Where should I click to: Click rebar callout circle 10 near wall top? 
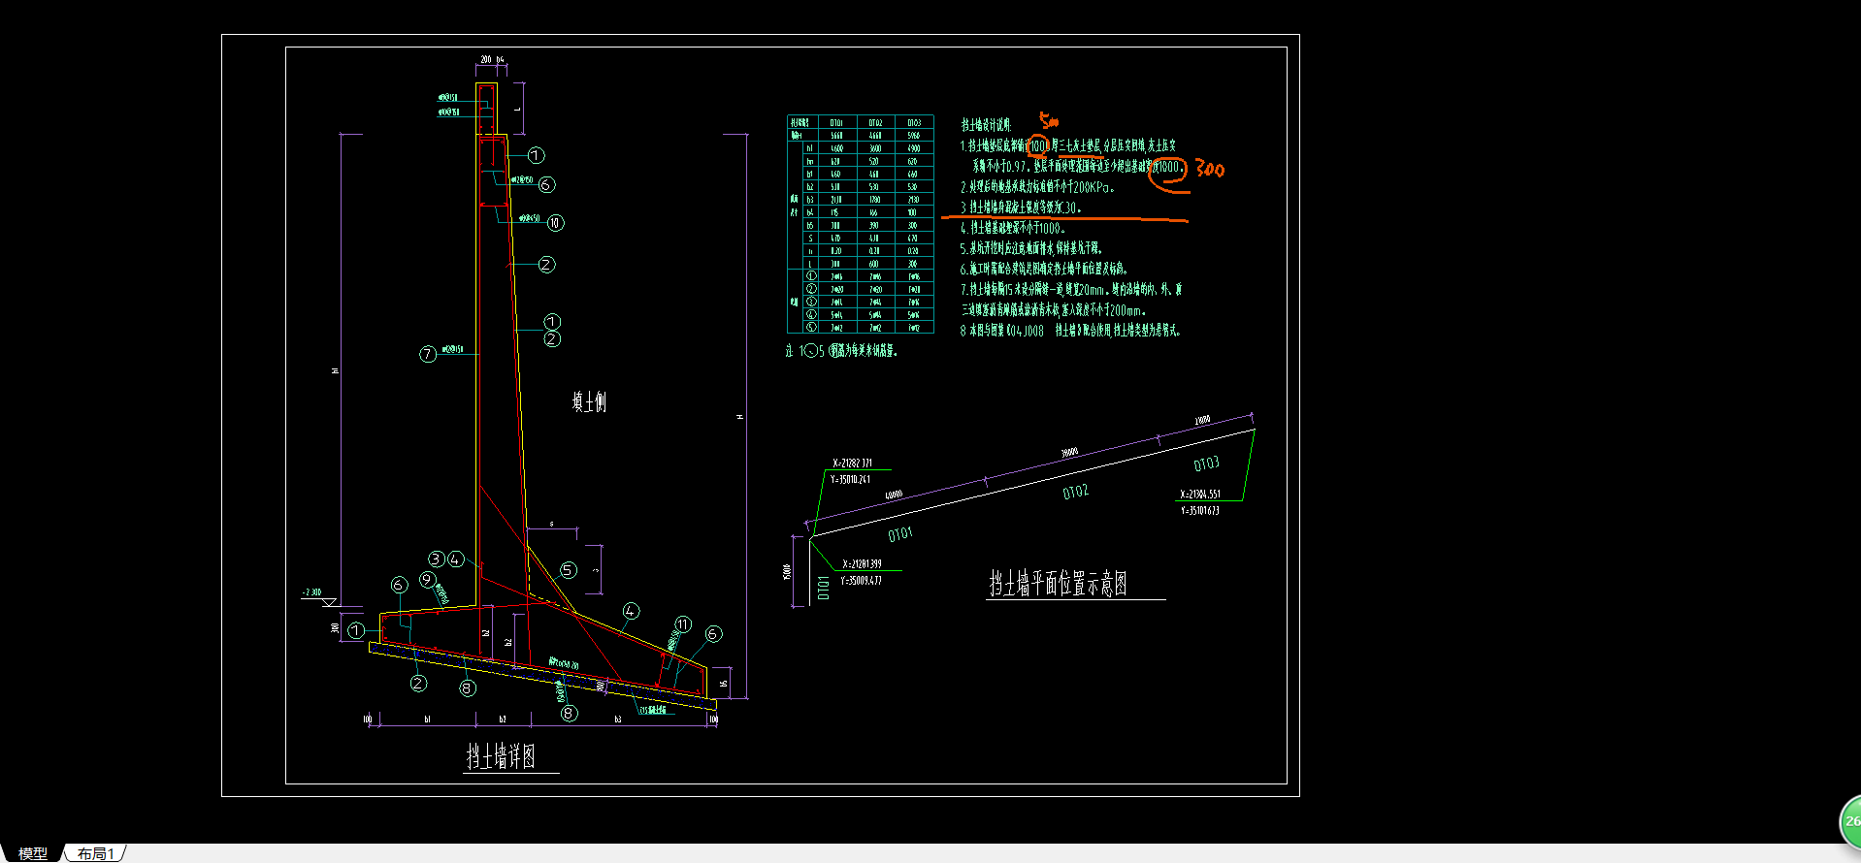pos(555,223)
